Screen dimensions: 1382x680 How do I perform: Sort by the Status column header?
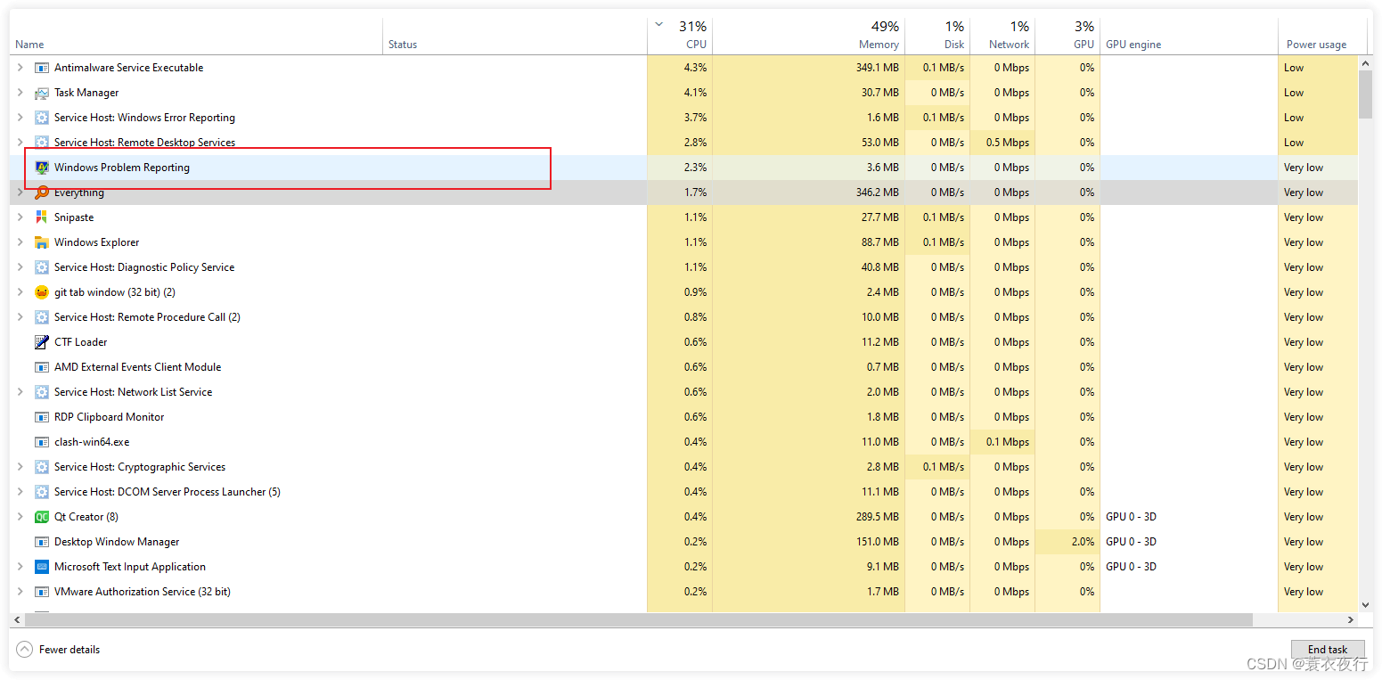[515, 36]
